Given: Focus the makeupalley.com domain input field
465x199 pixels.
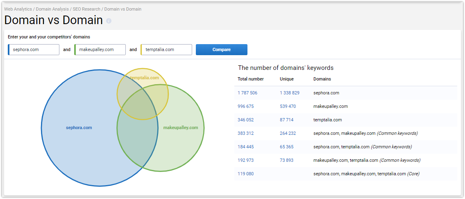Looking at the screenshot, I should coord(100,50).
